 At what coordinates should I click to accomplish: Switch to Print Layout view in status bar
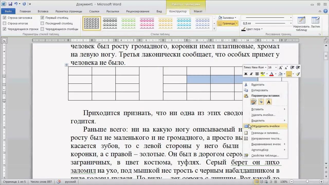pos(257,182)
